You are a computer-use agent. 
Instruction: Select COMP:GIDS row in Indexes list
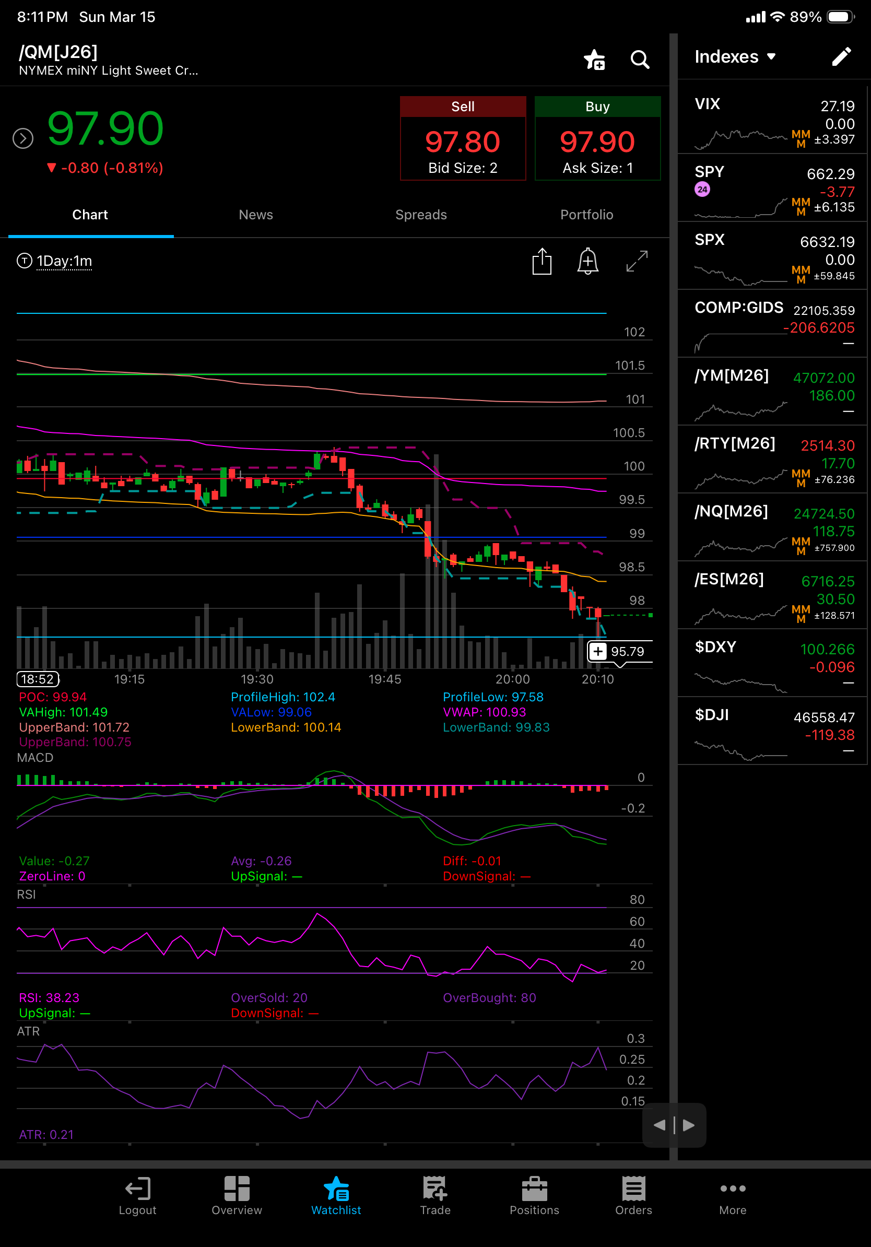772,324
